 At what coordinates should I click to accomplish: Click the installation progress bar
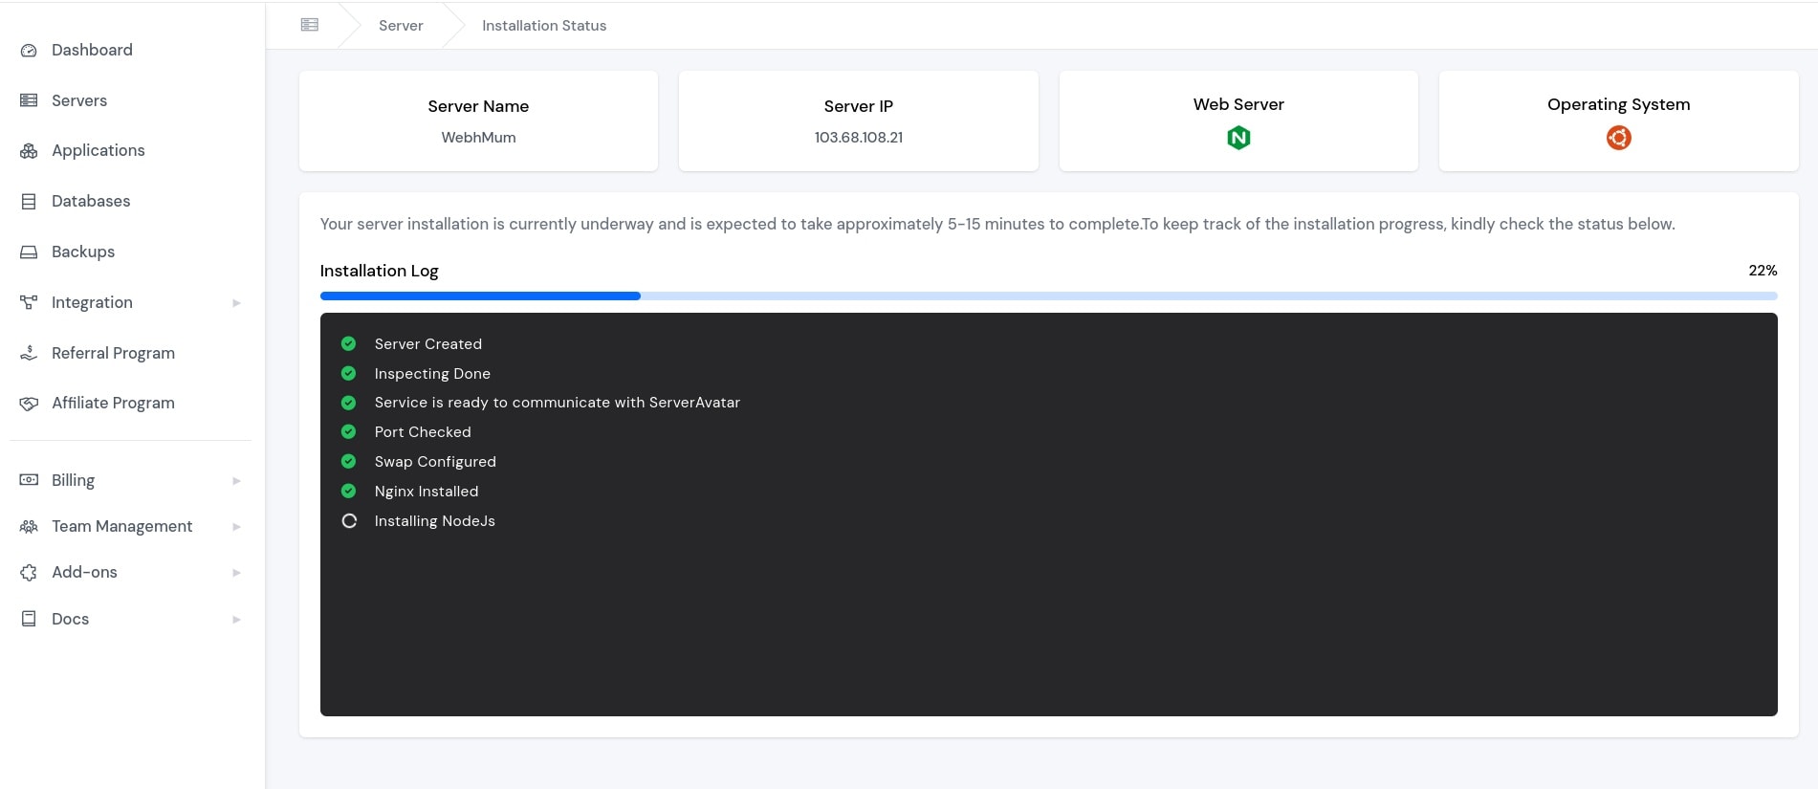tap(1048, 296)
